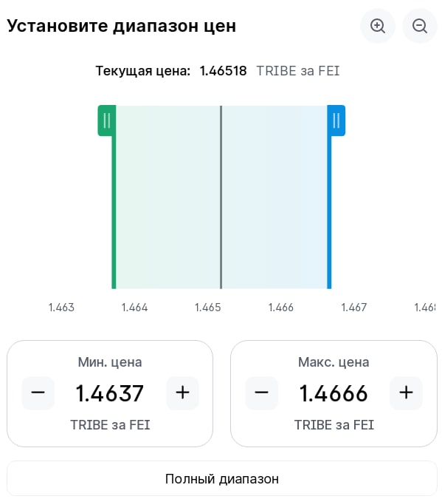Click the blue shaded range area
This screenshot has width=442, height=499.
point(274,197)
